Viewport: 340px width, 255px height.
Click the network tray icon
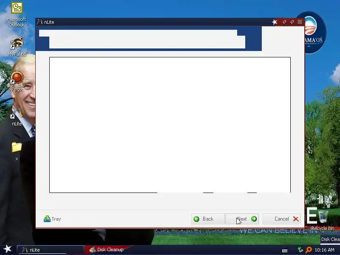point(300,250)
